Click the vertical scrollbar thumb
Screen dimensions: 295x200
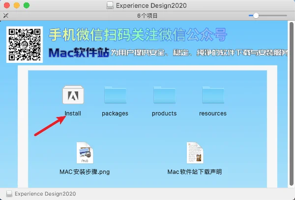click(x=291, y=104)
